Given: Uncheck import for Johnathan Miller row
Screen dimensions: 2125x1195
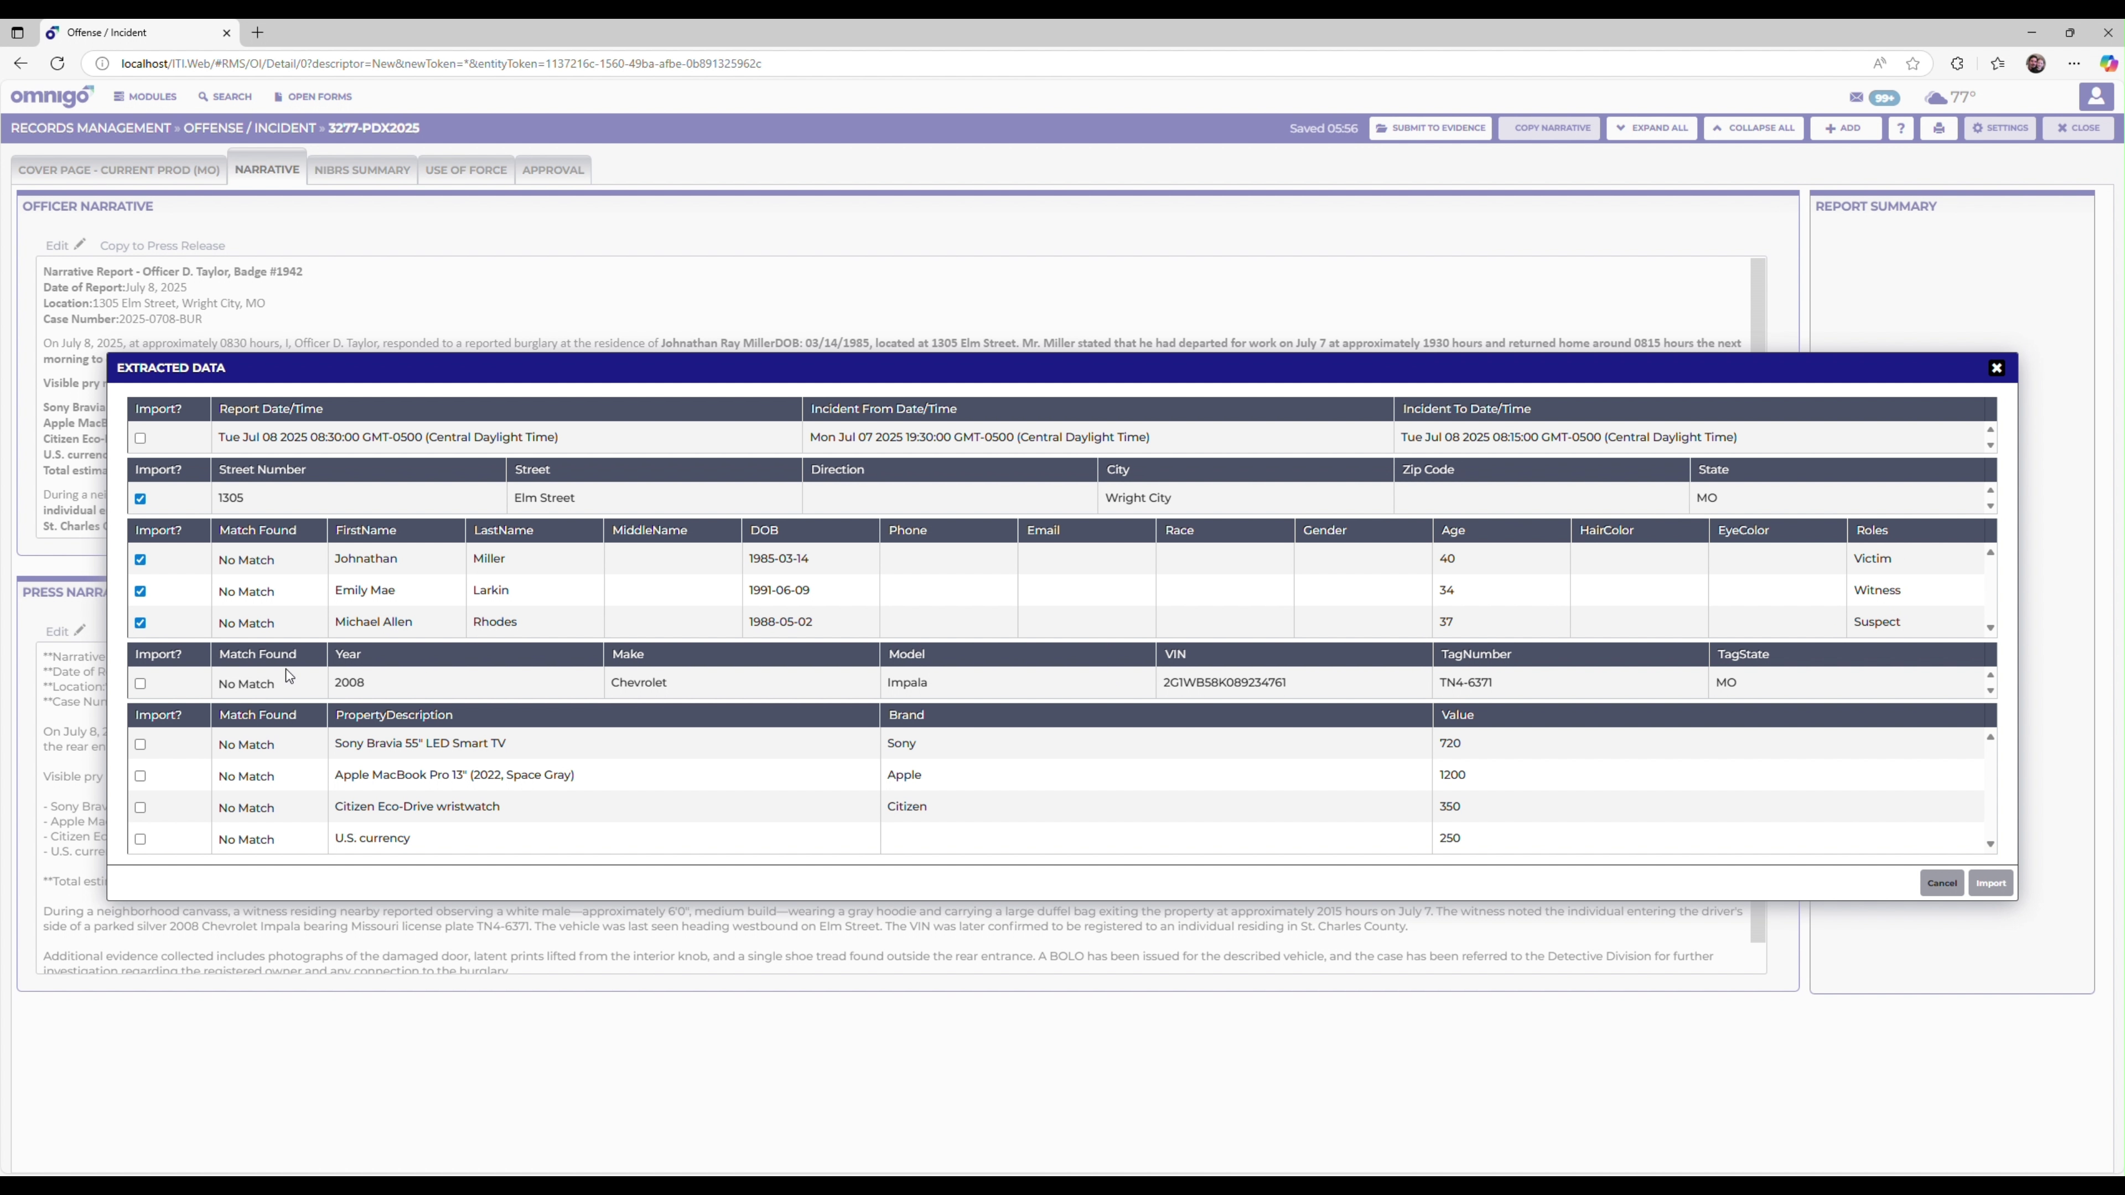Looking at the screenshot, I should tap(140, 559).
